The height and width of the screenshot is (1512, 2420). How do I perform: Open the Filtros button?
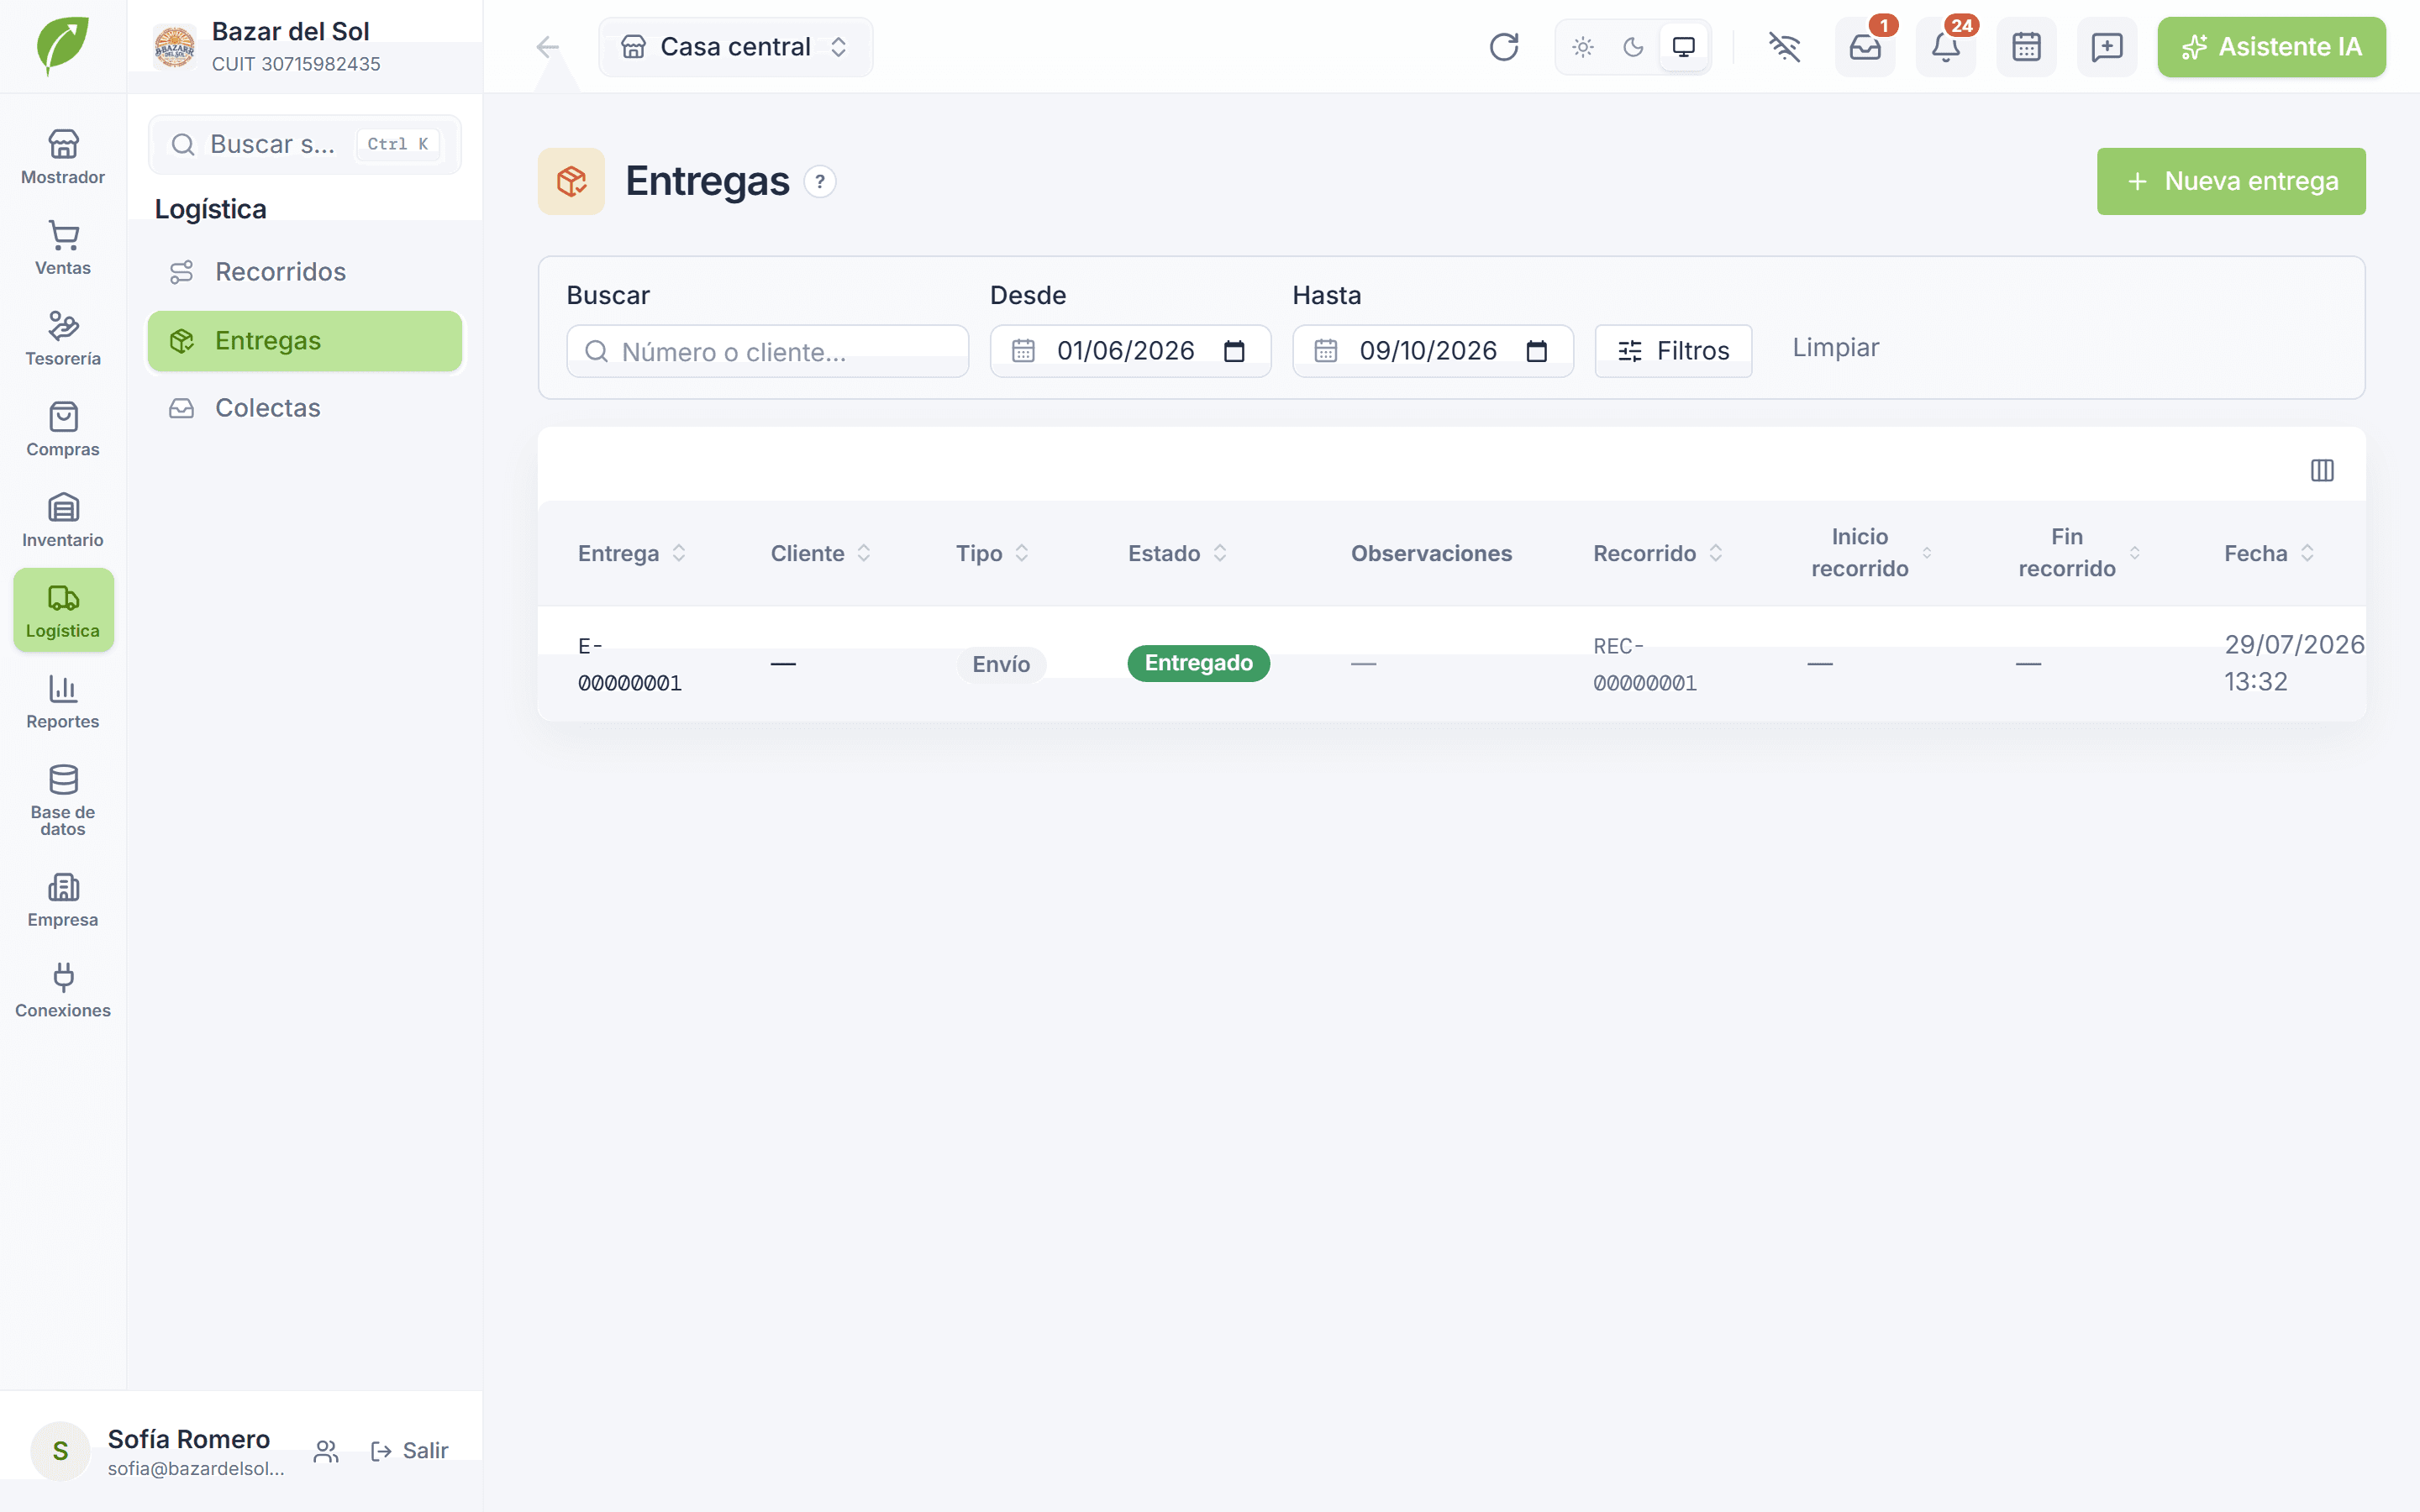click(1673, 351)
